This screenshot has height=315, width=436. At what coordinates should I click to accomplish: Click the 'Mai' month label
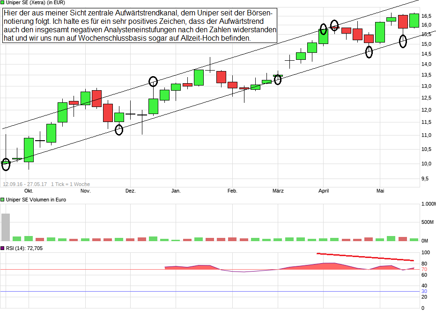tap(380, 191)
